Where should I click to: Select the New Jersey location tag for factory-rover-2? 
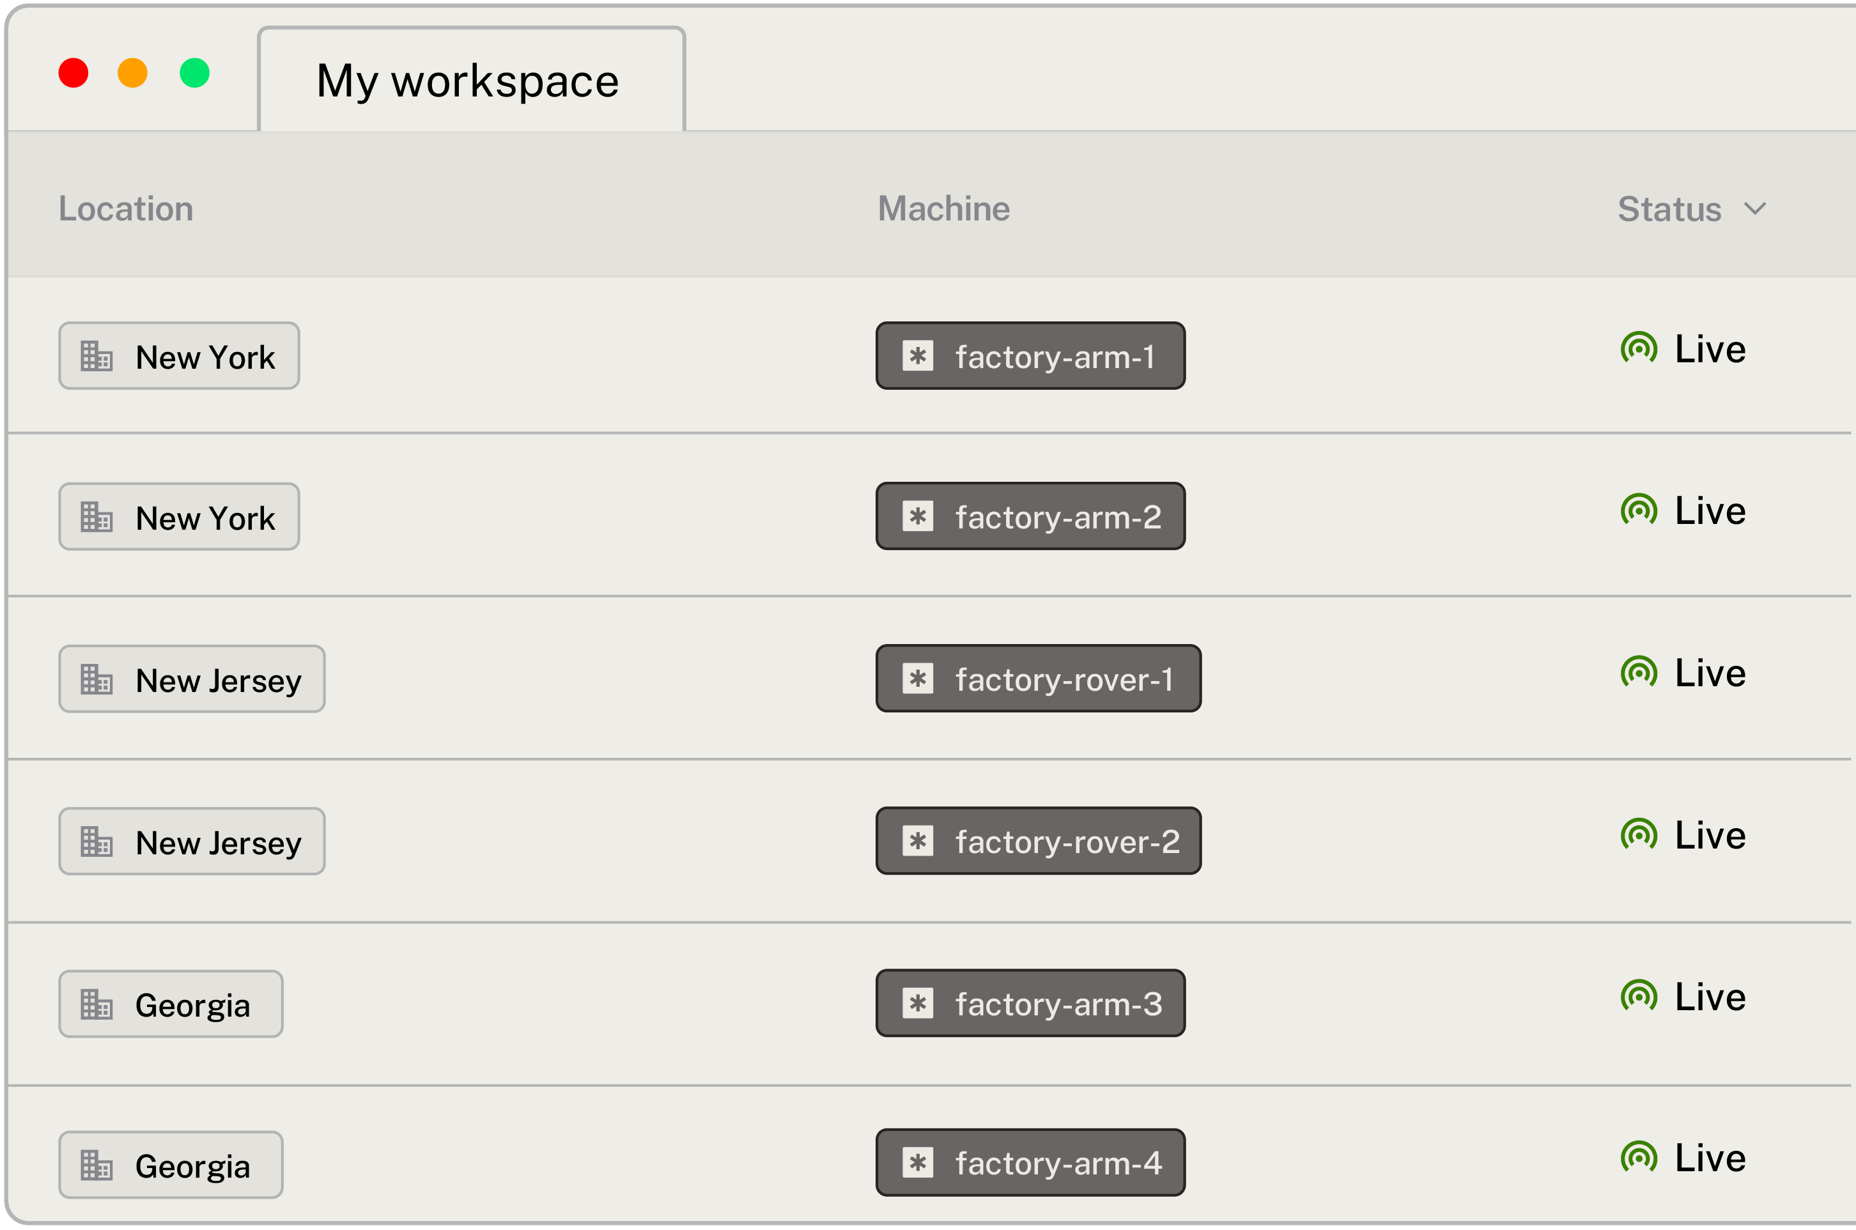pyautogui.click(x=191, y=841)
